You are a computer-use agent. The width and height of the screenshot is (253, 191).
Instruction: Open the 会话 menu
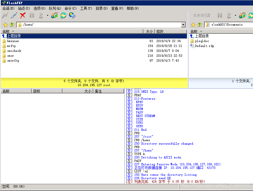[x=8, y=8]
